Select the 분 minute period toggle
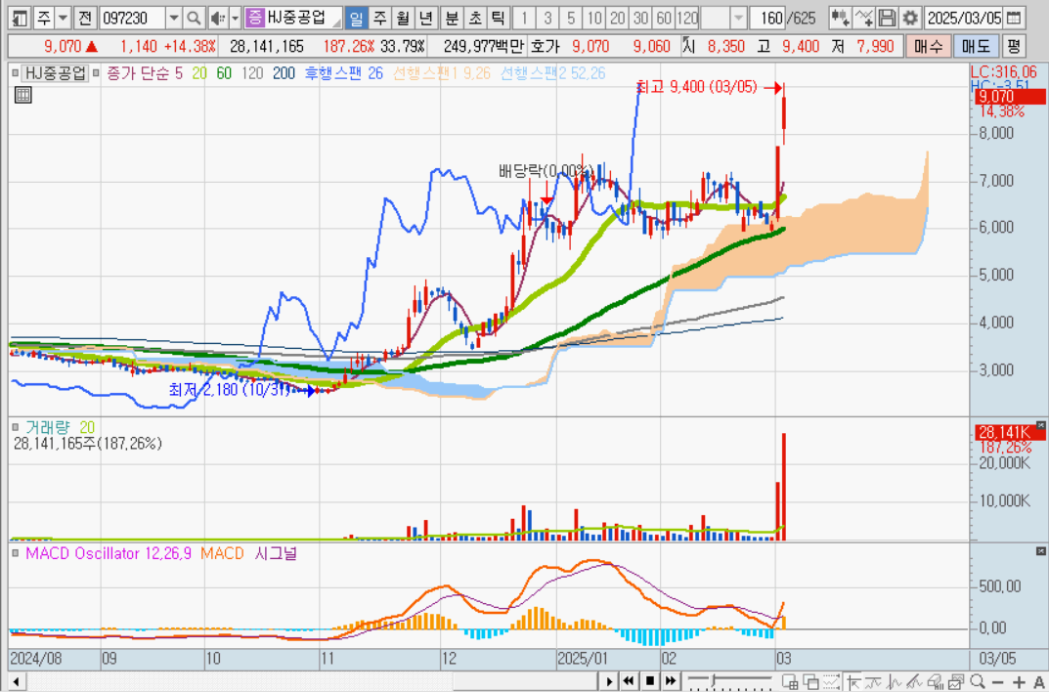 tap(452, 18)
